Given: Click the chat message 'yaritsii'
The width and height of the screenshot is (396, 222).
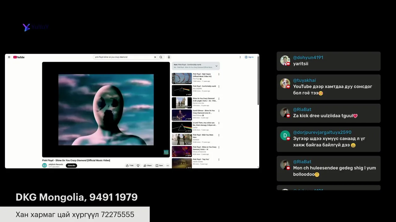Looking at the screenshot, I should [x=301, y=64].
